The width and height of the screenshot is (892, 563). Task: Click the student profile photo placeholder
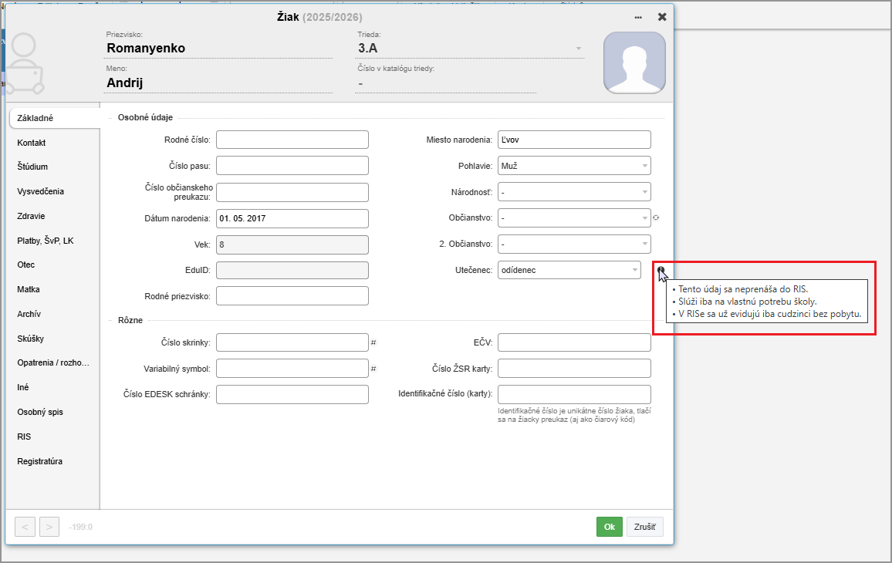pyautogui.click(x=634, y=62)
